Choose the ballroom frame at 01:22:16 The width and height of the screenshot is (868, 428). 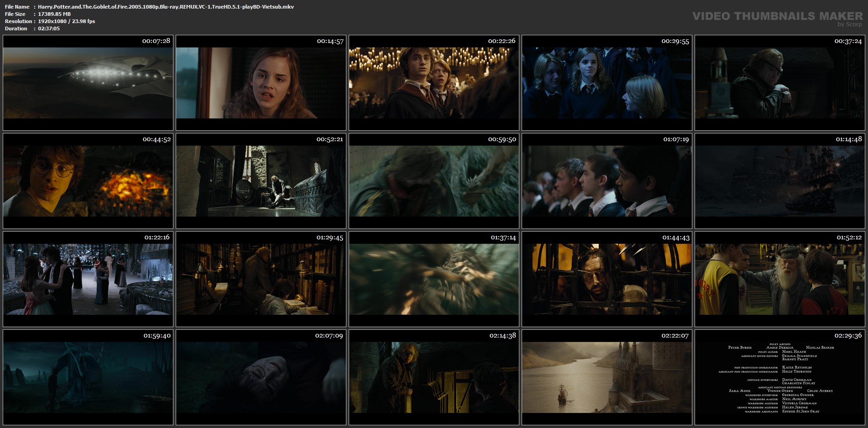(88, 279)
